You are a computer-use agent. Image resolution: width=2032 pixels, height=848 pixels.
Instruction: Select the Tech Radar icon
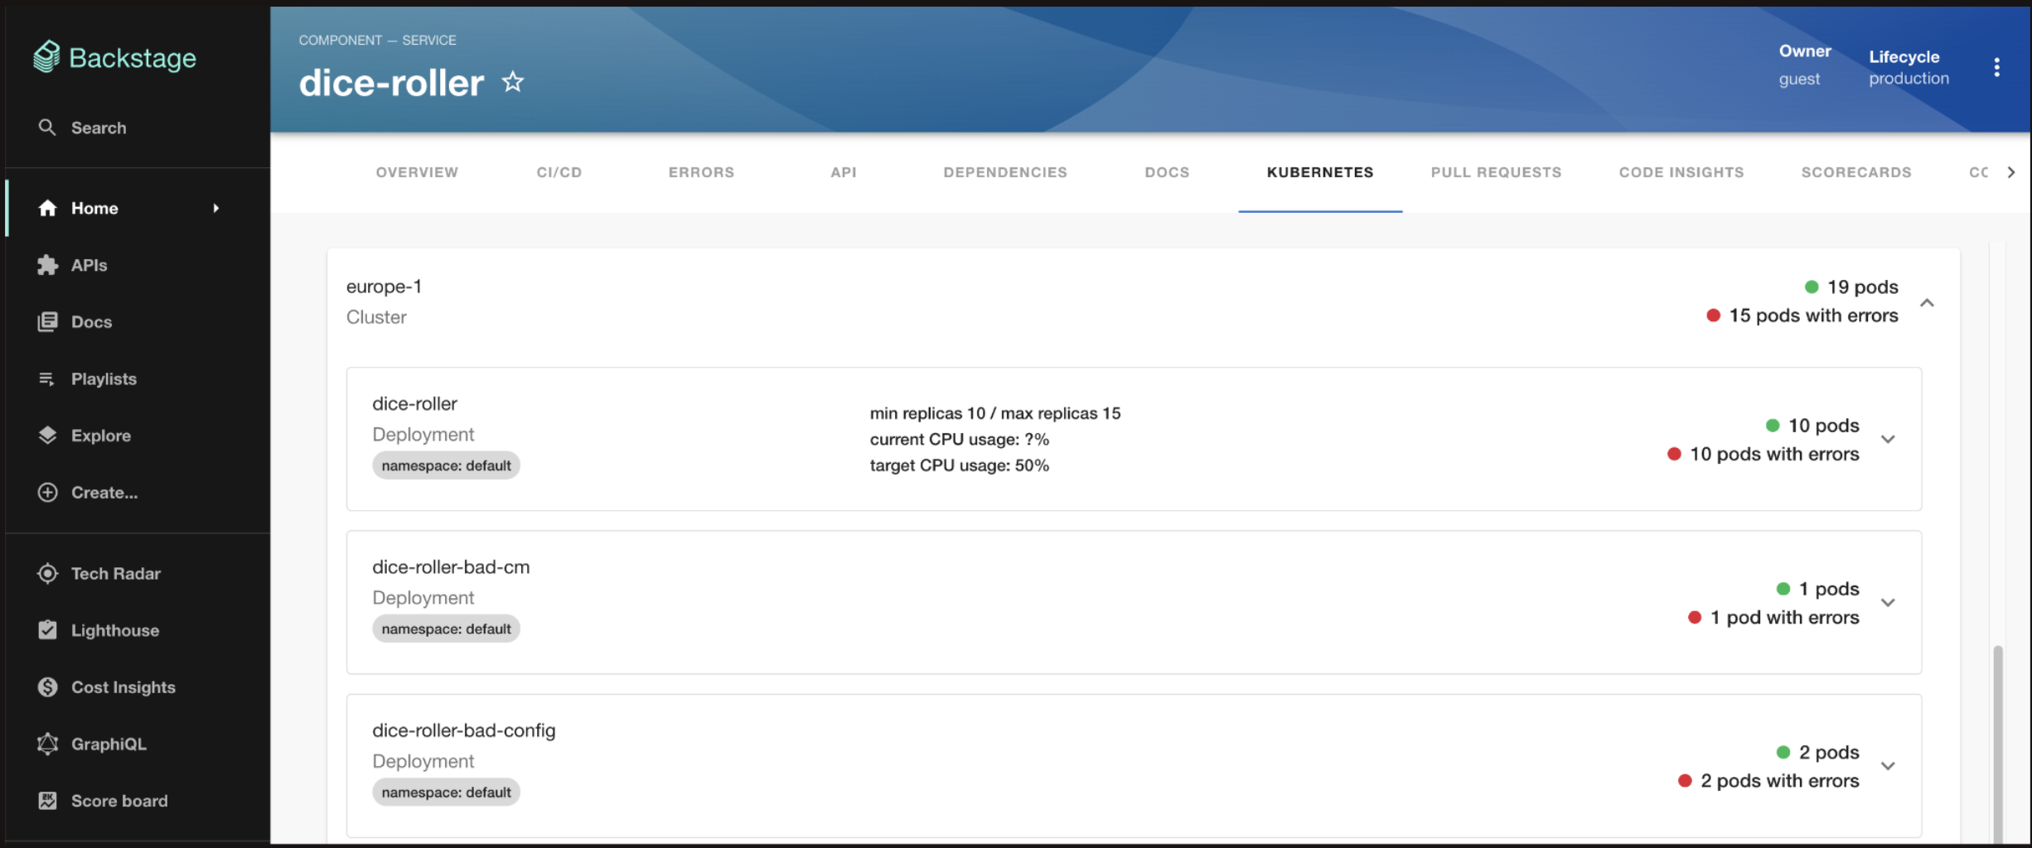pyautogui.click(x=47, y=573)
